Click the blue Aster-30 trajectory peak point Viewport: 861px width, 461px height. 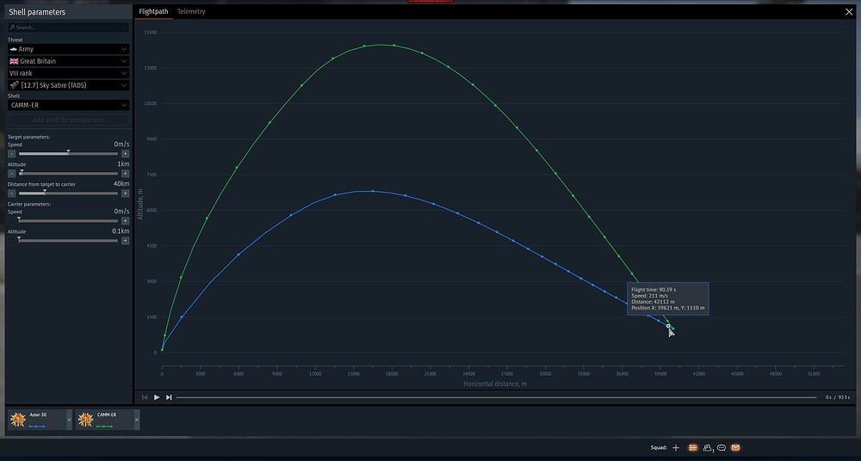(373, 191)
